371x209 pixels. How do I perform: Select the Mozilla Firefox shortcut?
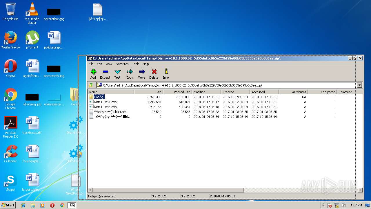[x=10, y=40]
